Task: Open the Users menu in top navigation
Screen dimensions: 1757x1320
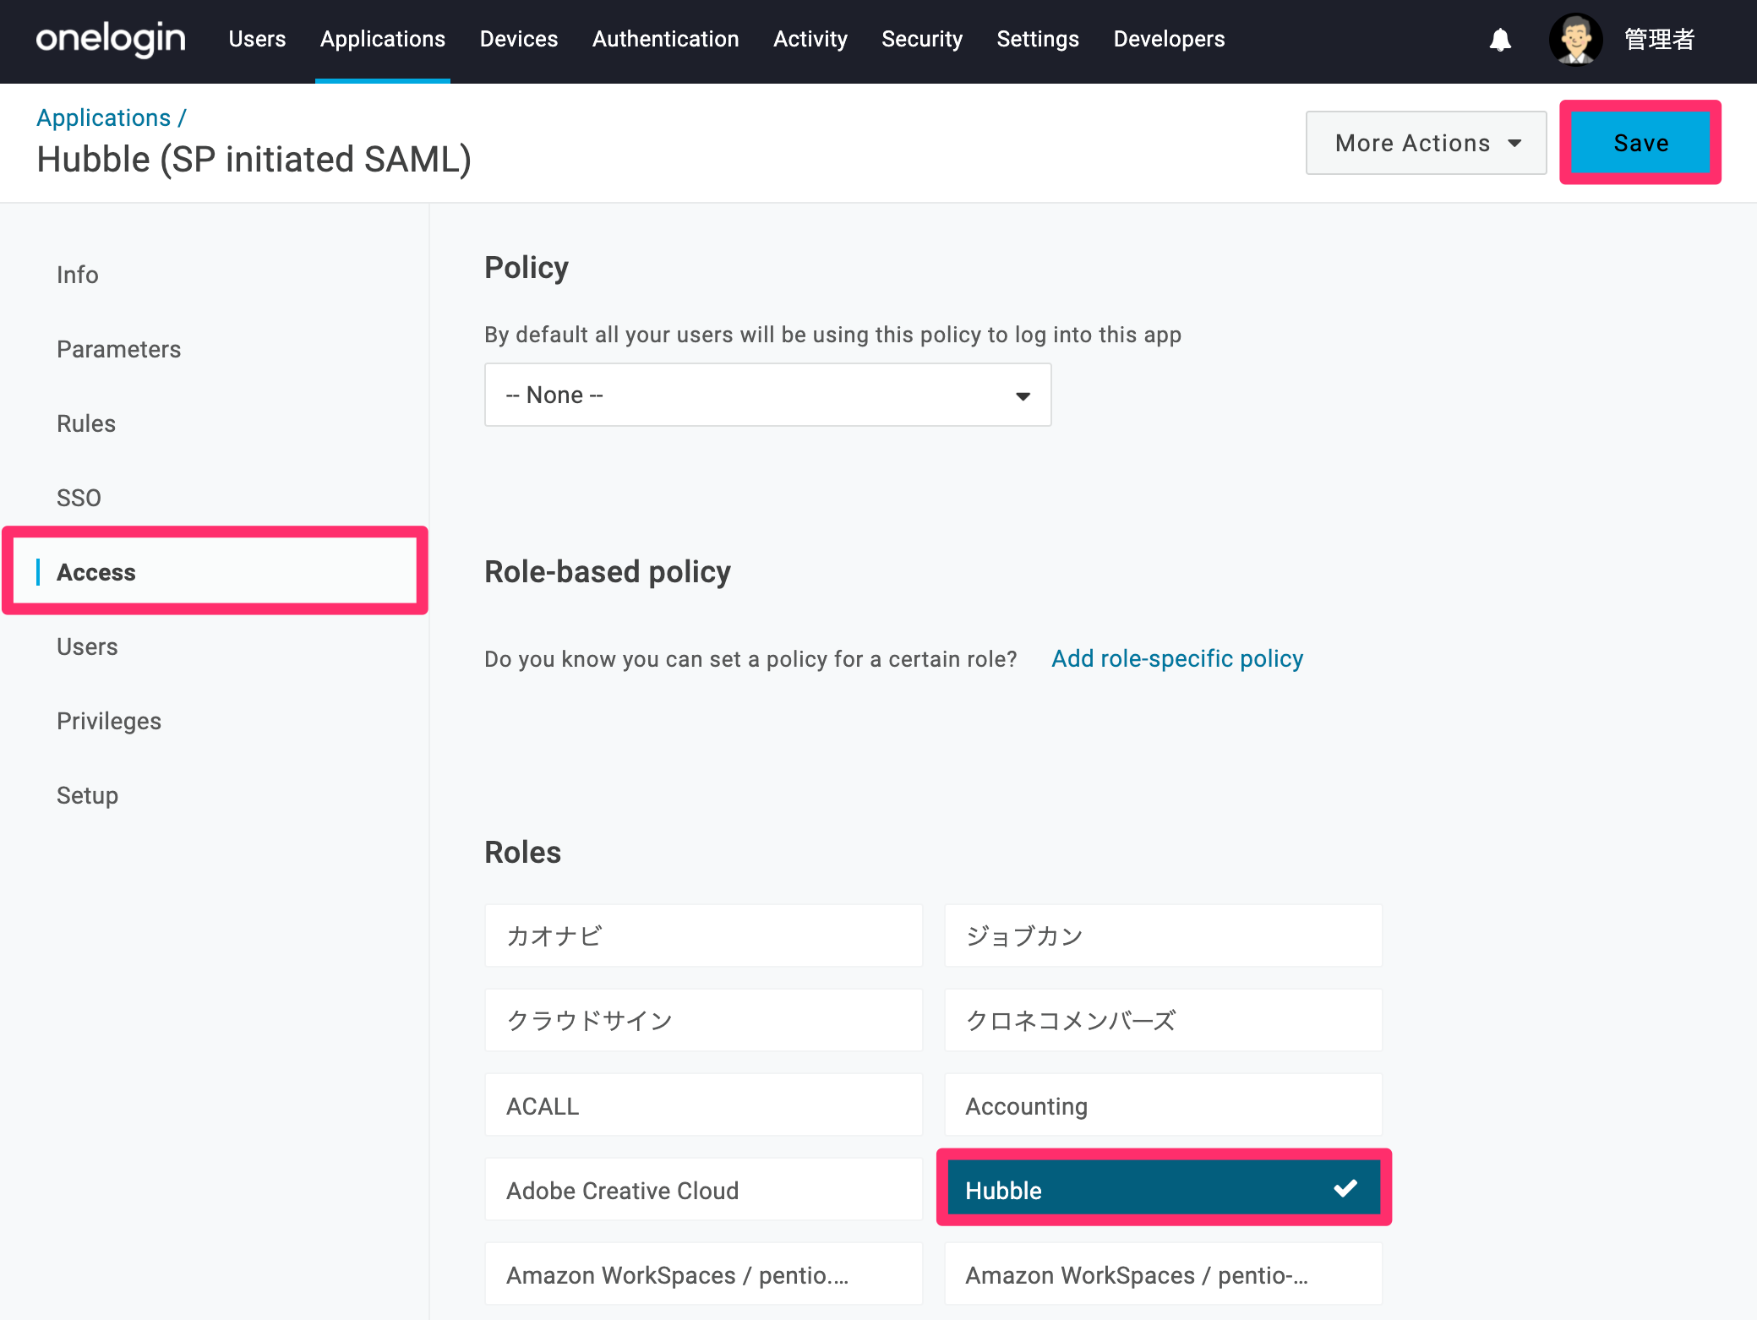Action: point(257,39)
